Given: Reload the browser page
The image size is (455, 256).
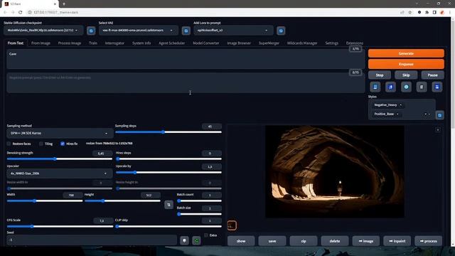Looking at the screenshot, I should click(x=21, y=12).
